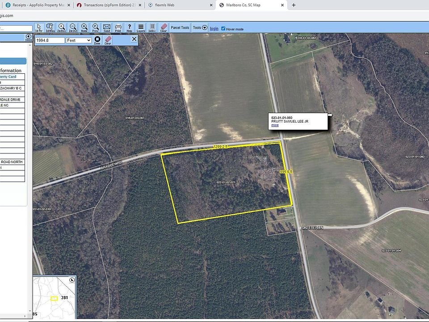This screenshot has width=429, height=322.
Task: Activate the Zoom Box tool
Action: tap(62, 28)
